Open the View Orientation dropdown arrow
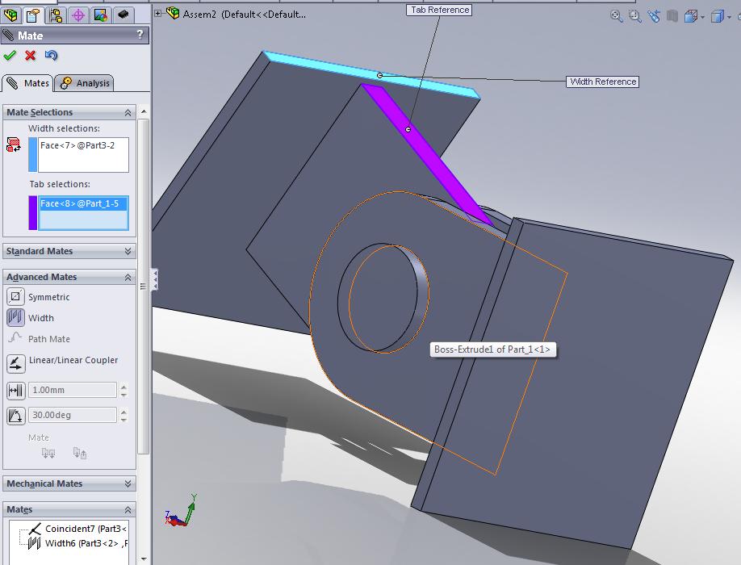The height and width of the screenshot is (565, 741). point(703,18)
